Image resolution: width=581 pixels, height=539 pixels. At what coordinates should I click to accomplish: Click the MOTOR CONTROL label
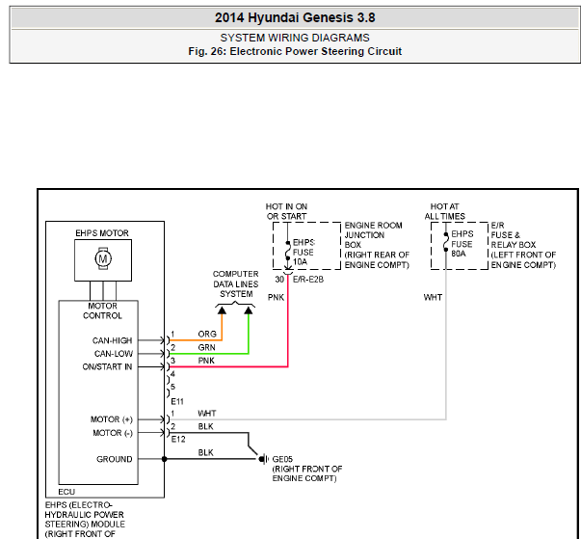coord(102,310)
